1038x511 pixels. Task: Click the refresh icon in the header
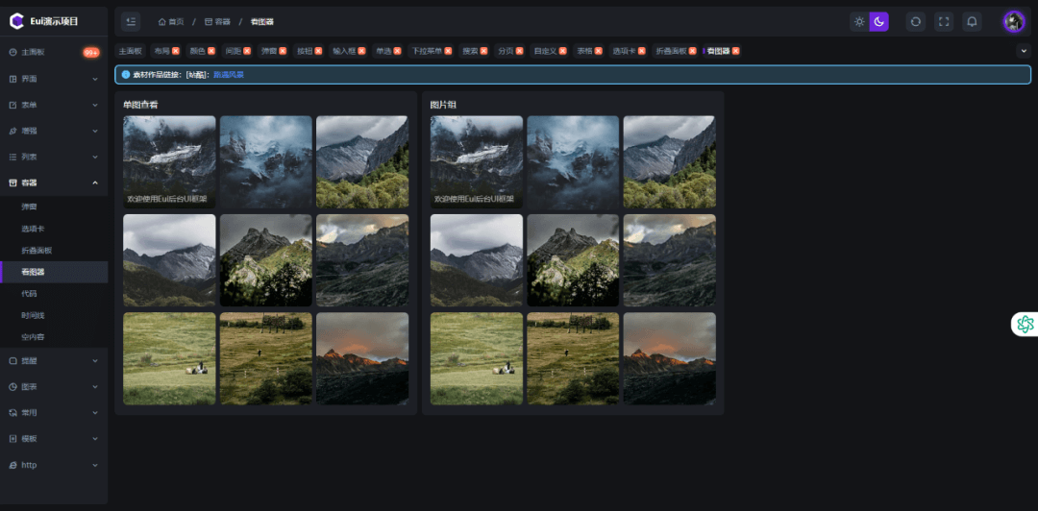(916, 22)
